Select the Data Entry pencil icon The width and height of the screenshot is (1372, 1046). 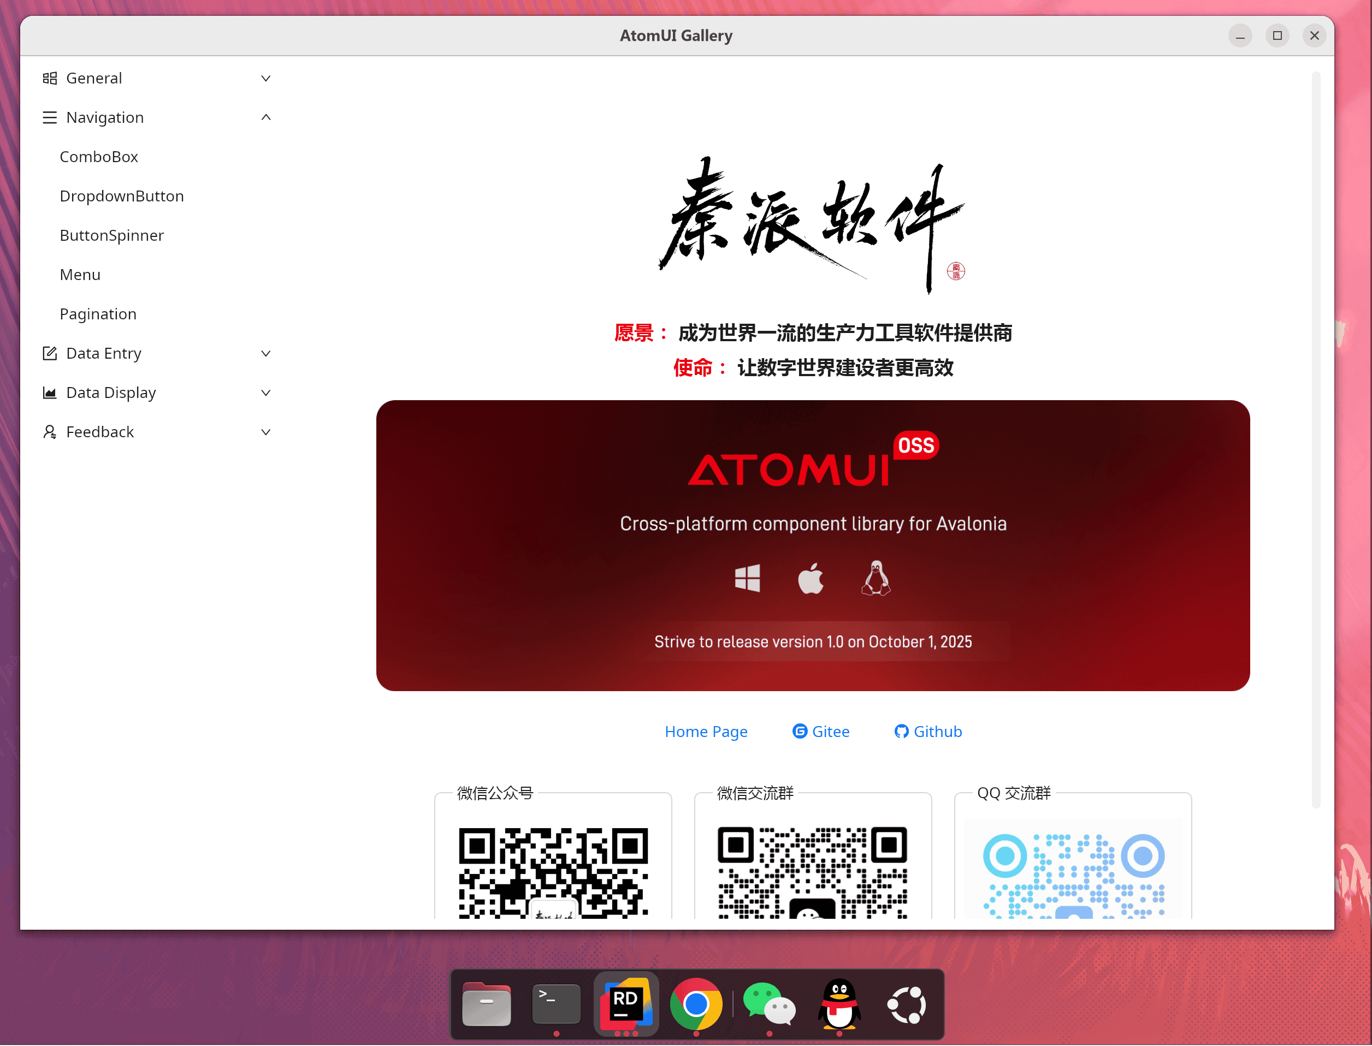click(x=50, y=353)
